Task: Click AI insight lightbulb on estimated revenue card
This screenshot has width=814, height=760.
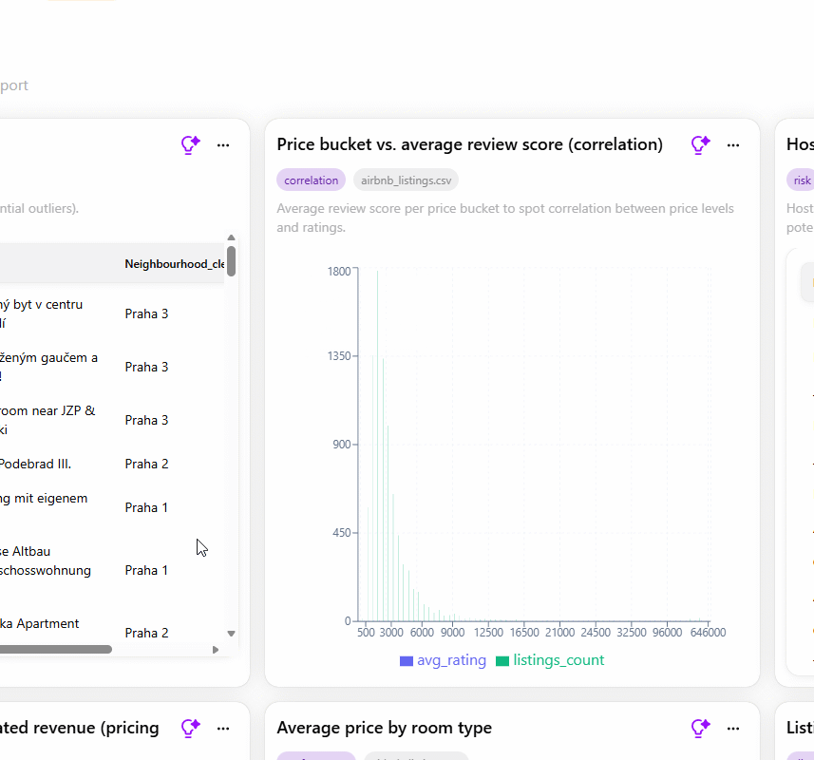Action: 191,729
